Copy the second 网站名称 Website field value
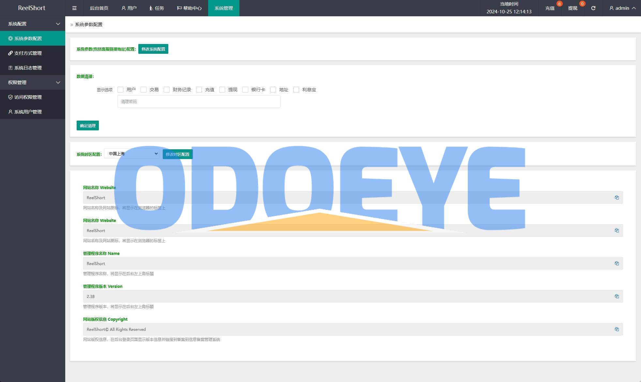 [617, 230]
